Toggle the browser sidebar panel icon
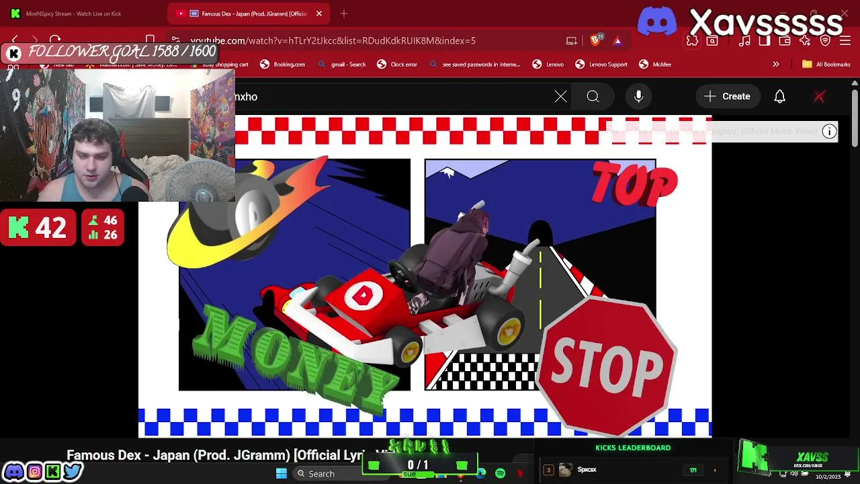 pyautogui.click(x=765, y=41)
